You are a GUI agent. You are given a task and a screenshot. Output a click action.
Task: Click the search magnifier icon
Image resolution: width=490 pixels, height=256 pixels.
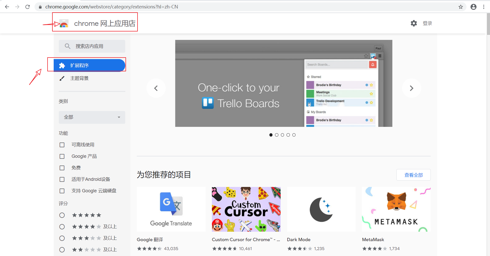pyautogui.click(x=67, y=46)
